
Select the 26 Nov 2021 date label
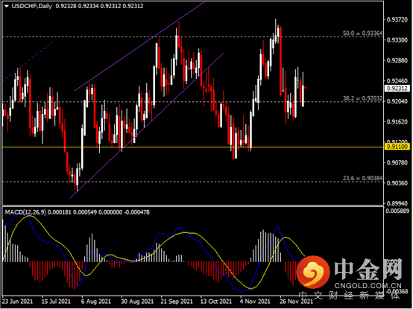pos(296,302)
